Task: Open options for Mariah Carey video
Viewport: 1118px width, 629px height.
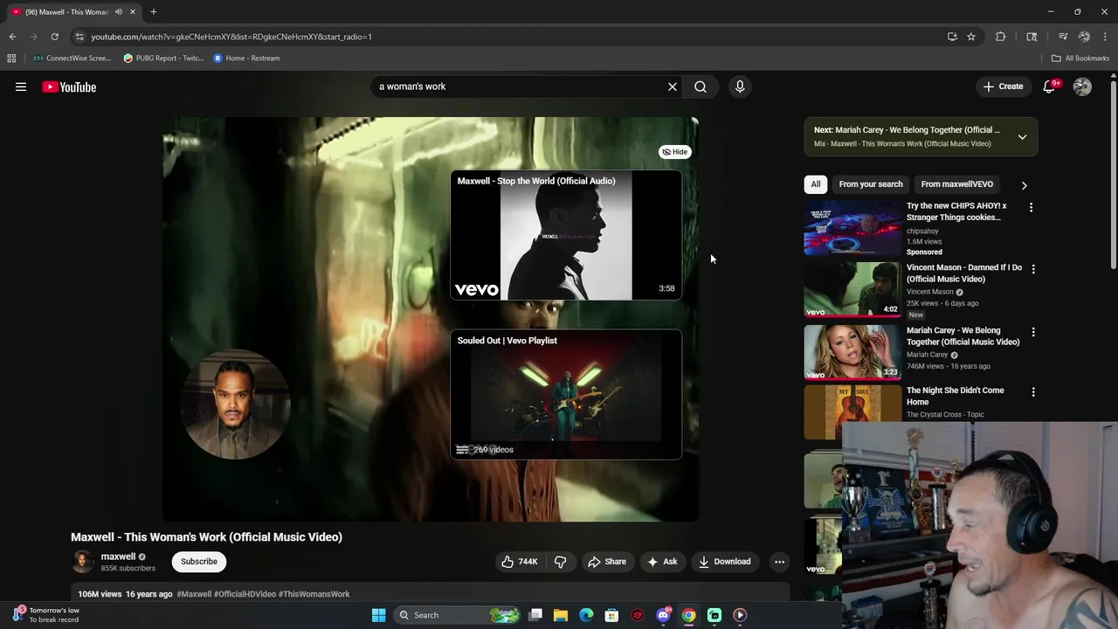Action: 1033,333
